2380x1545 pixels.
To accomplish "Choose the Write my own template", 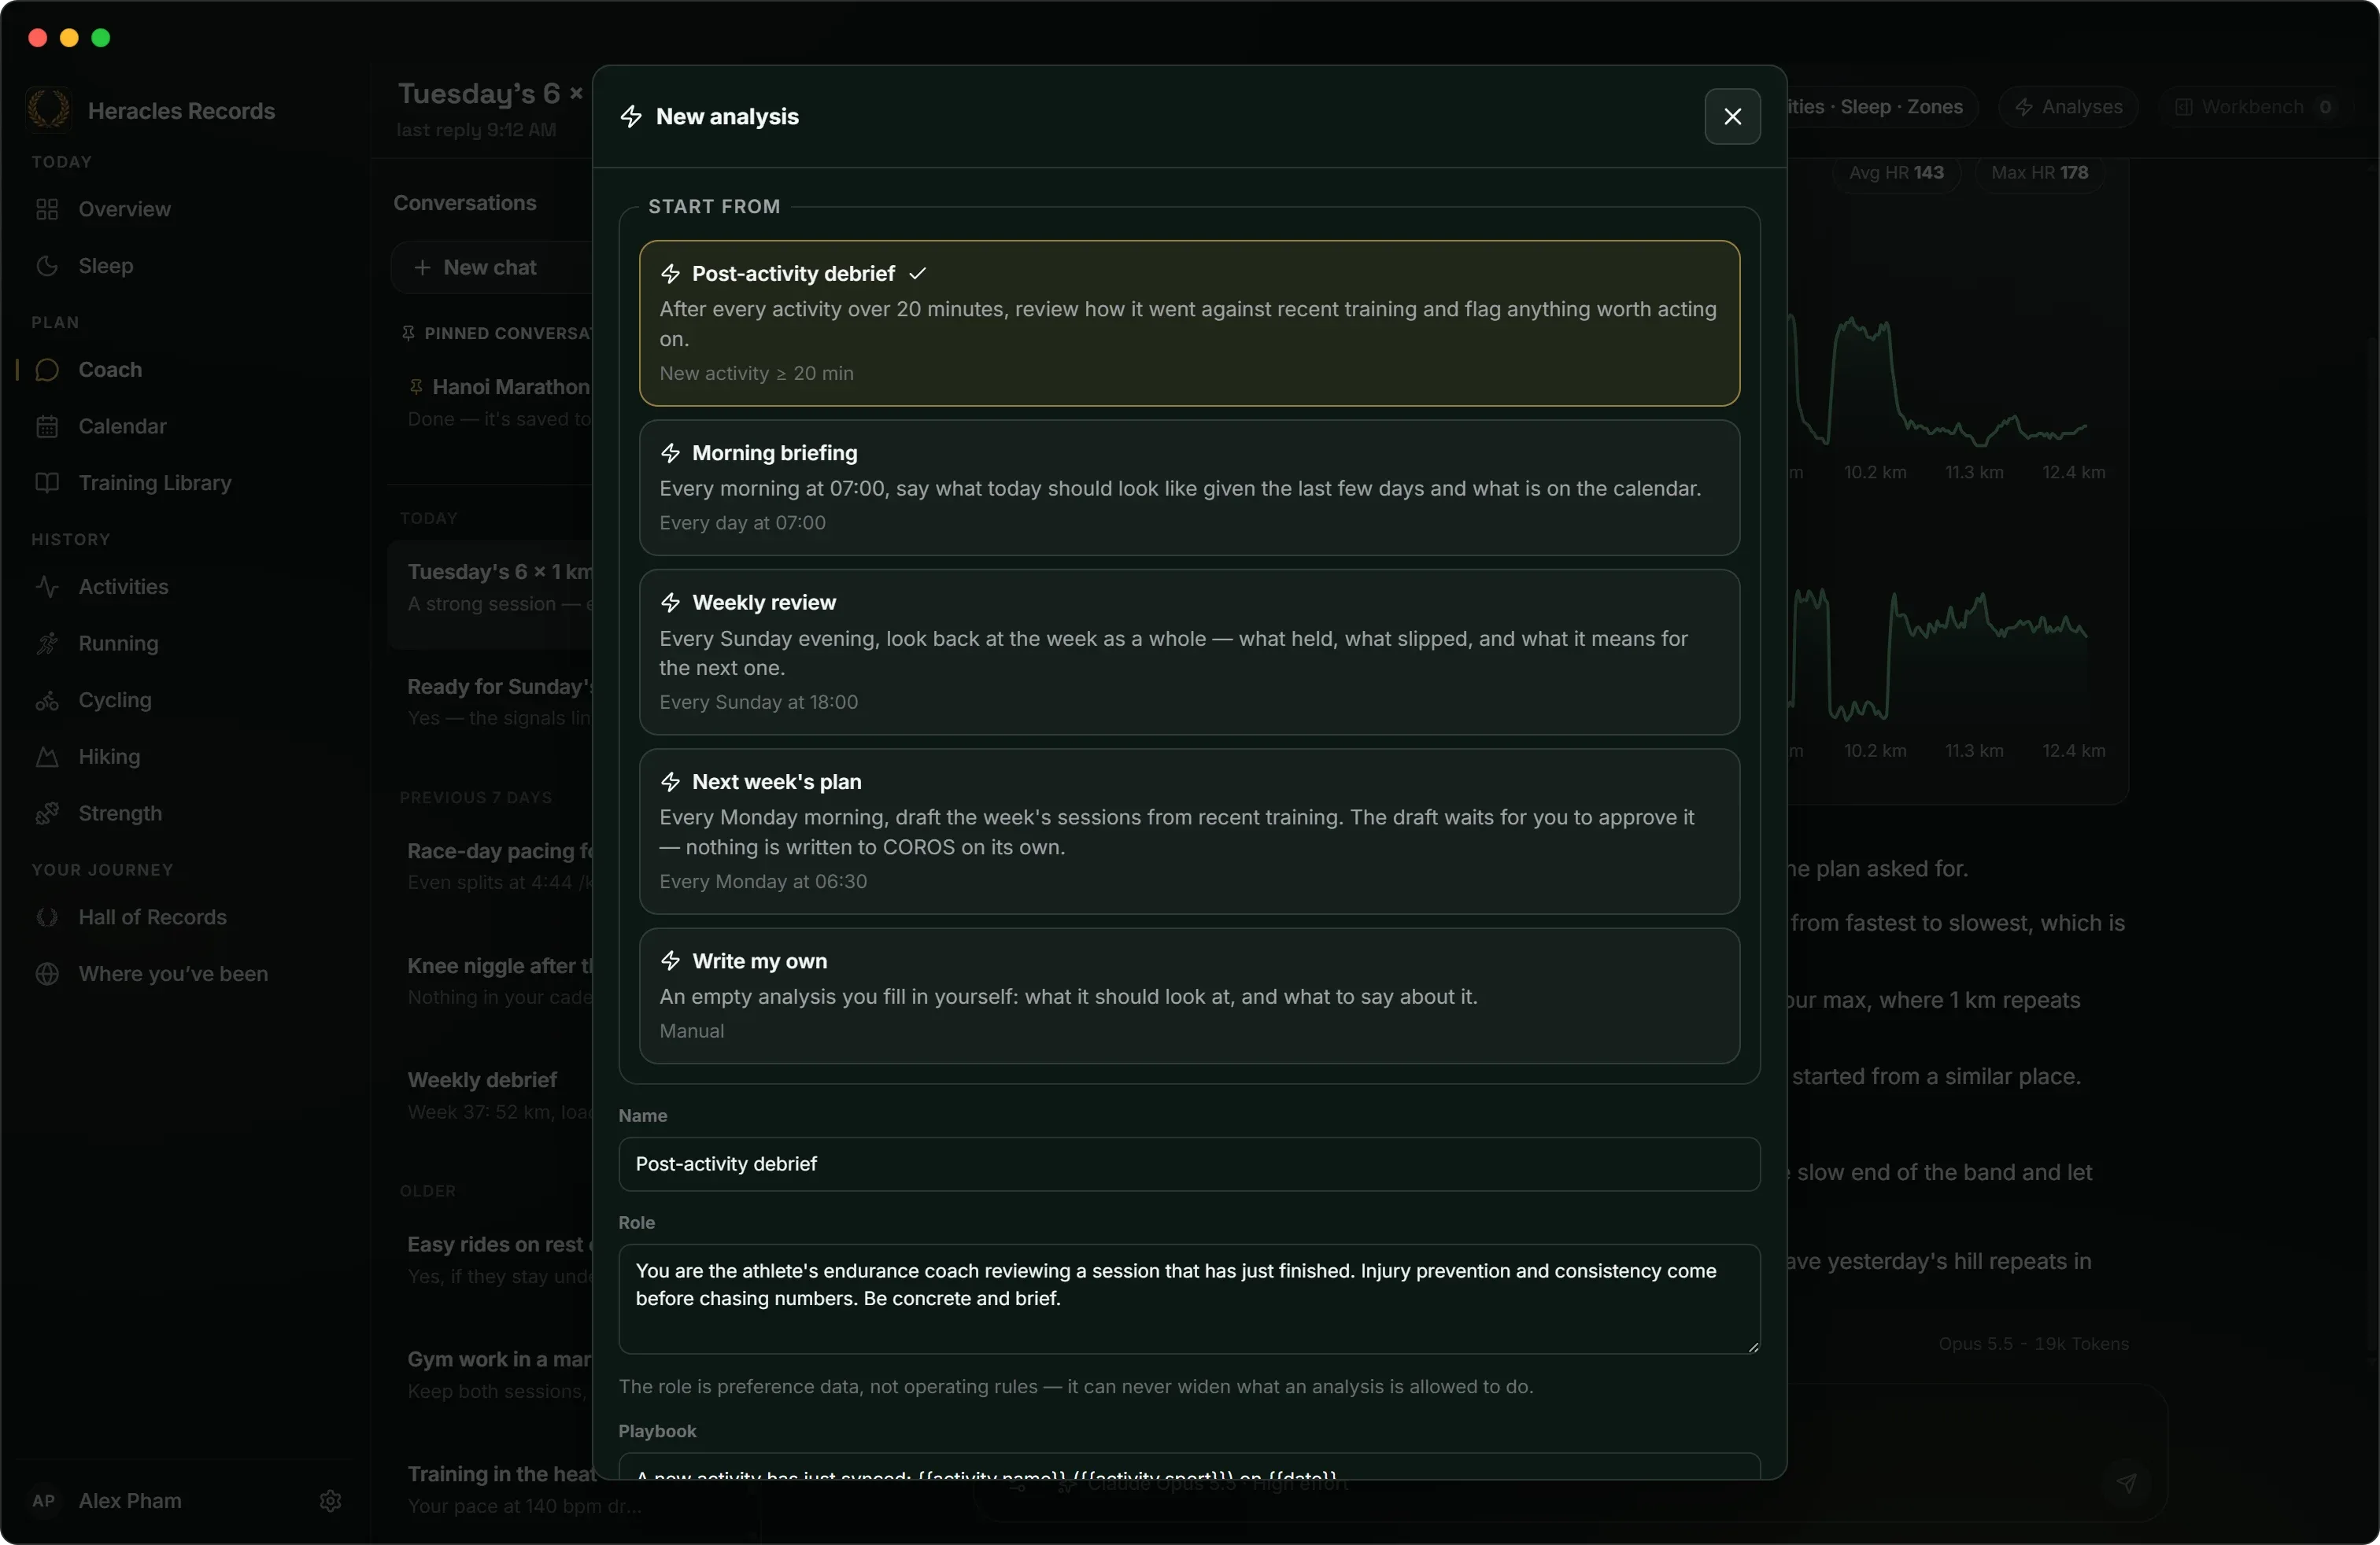I will [1189, 995].
